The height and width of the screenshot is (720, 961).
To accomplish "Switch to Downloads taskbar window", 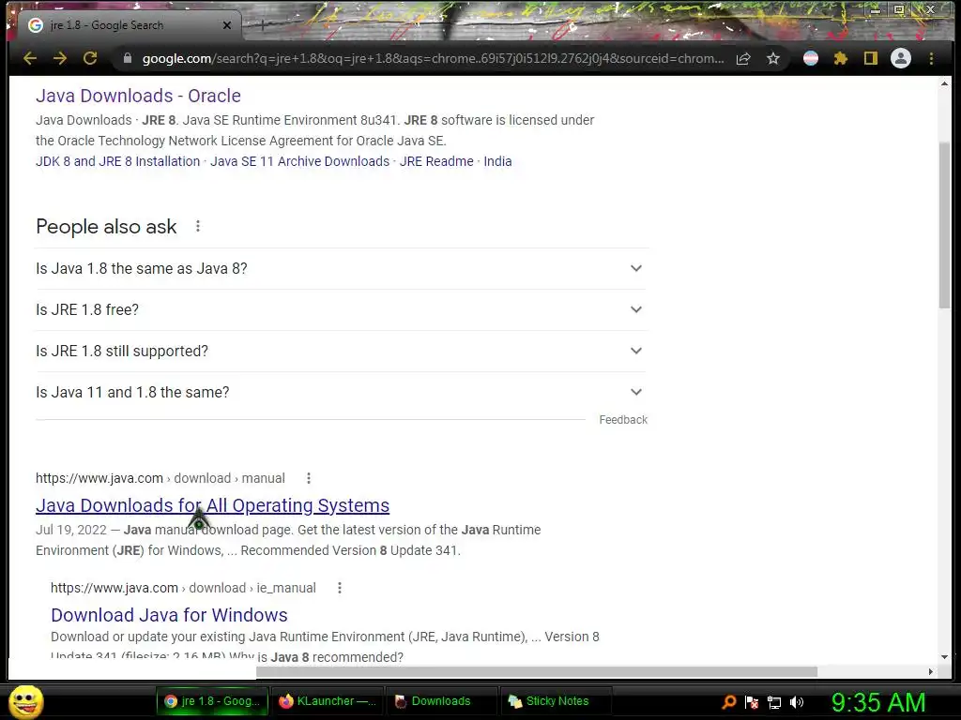I will [441, 701].
